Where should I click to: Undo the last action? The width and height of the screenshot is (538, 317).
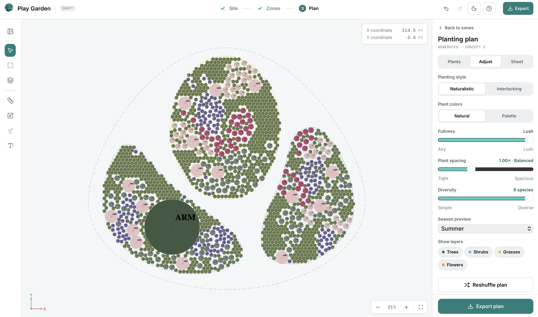click(446, 8)
